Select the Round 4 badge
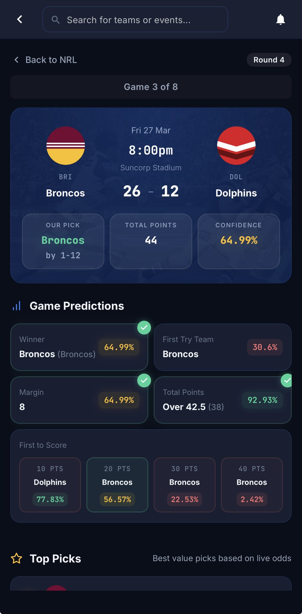 click(269, 60)
